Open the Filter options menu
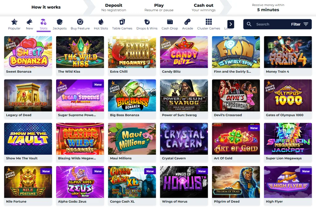Image resolution: width=316 pixels, height=207 pixels. (299, 24)
